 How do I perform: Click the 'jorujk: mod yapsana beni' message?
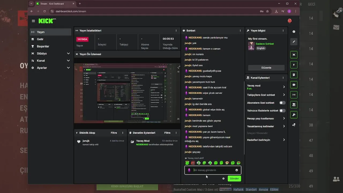199,126
